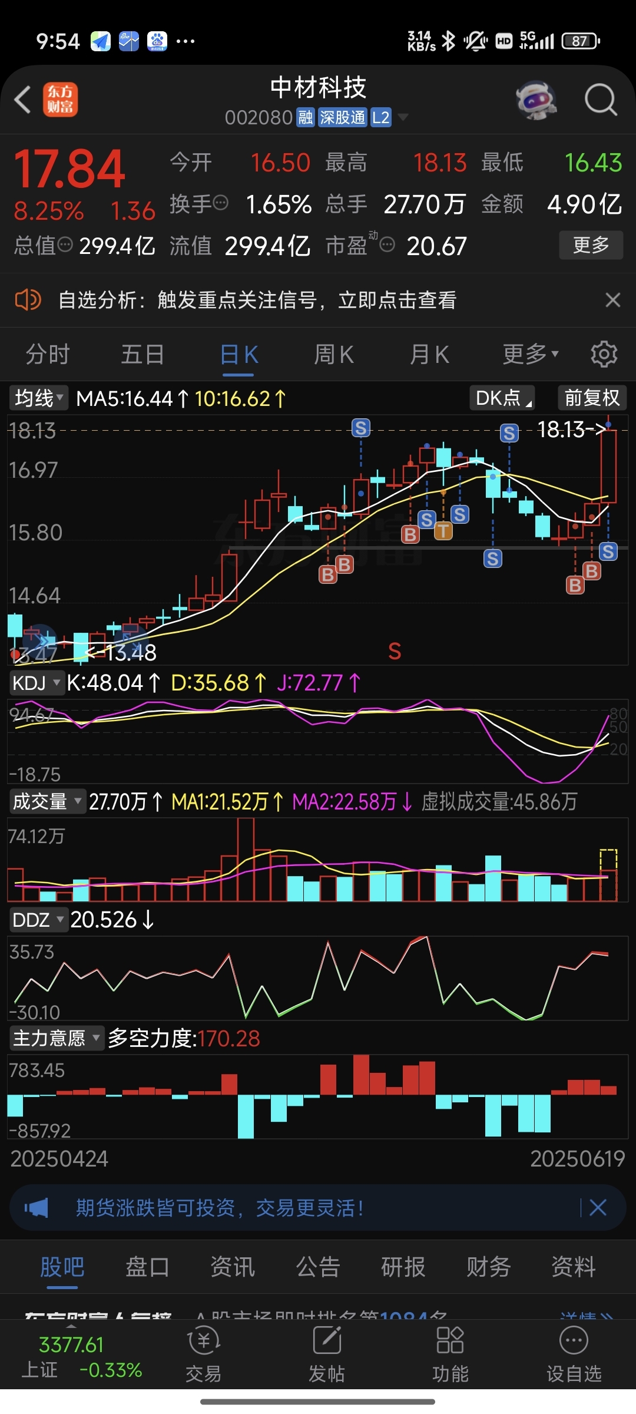Tap the 18.13 high price marker on chart

pos(572,429)
